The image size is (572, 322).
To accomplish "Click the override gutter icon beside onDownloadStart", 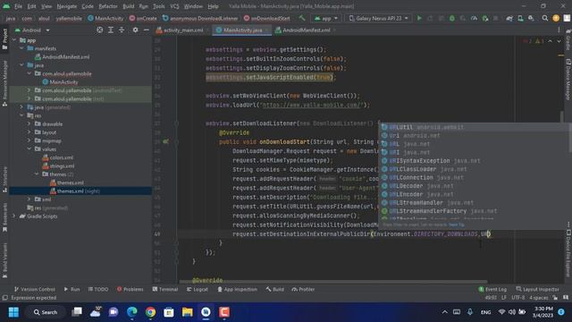I will 165,141.
